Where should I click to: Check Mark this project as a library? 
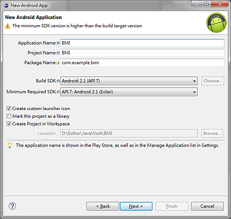[9, 116]
